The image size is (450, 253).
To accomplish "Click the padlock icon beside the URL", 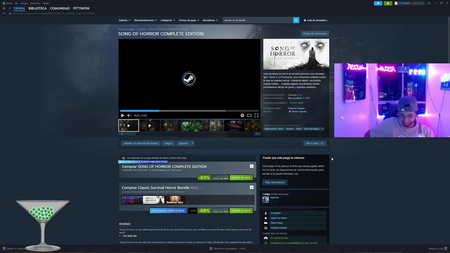I will pyautogui.click(x=10, y=13).
